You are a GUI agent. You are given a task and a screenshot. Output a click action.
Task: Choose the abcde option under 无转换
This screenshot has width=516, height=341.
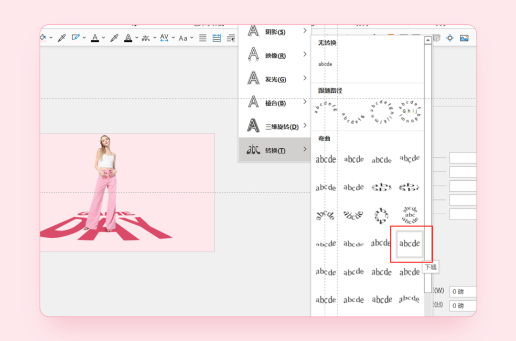325,64
